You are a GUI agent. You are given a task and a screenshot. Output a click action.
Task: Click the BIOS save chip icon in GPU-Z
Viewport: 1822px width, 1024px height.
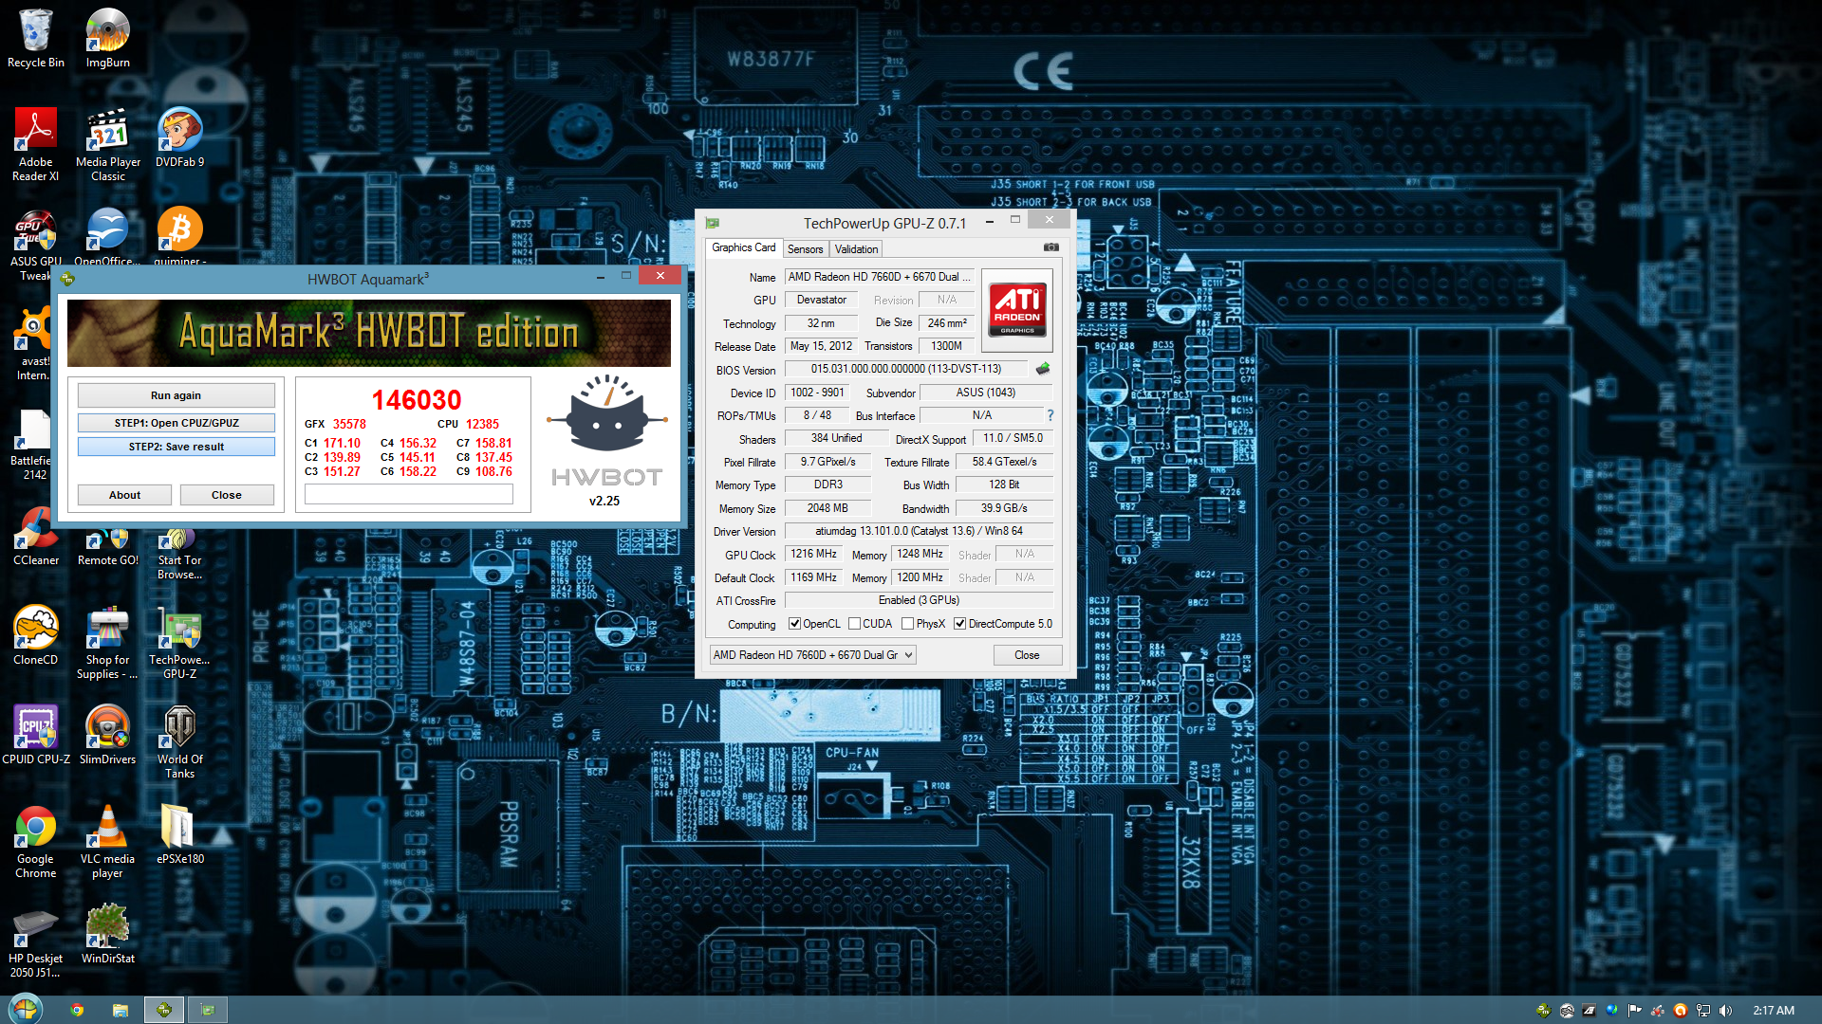click(1043, 369)
